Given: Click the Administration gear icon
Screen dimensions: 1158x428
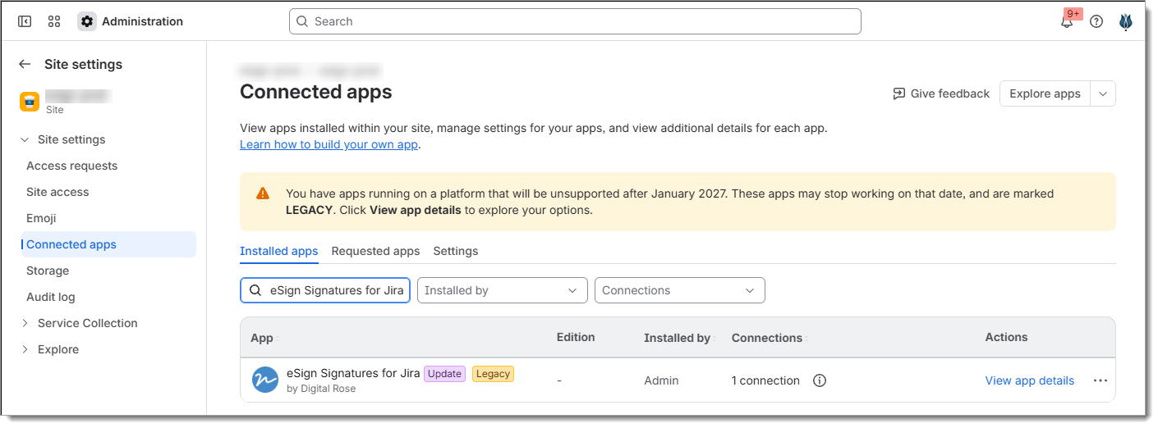Looking at the screenshot, I should point(87,21).
